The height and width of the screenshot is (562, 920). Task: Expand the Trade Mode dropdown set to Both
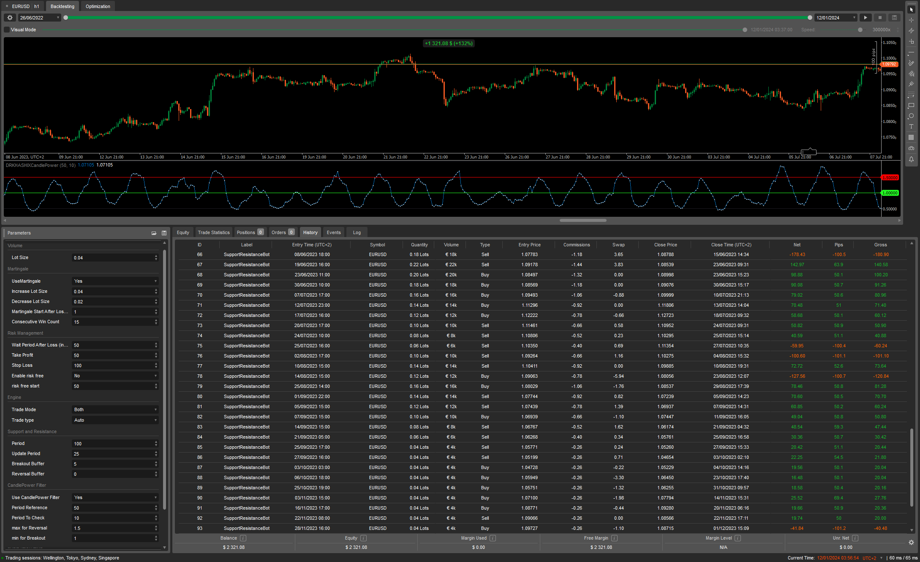[114, 409]
